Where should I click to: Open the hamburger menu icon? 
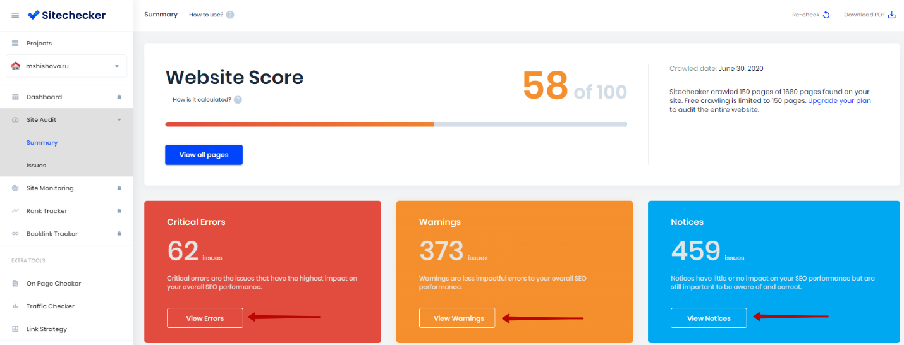(x=15, y=15)
